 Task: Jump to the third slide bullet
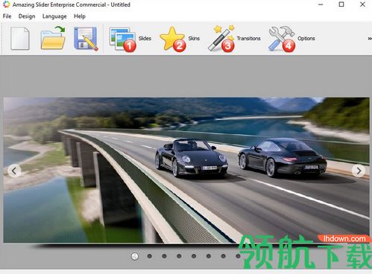click(x=164, y=256)
